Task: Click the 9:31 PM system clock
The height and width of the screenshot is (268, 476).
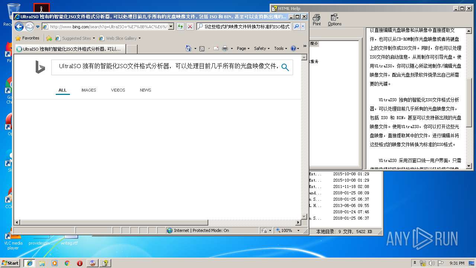Action: click(x=457, y=263)
